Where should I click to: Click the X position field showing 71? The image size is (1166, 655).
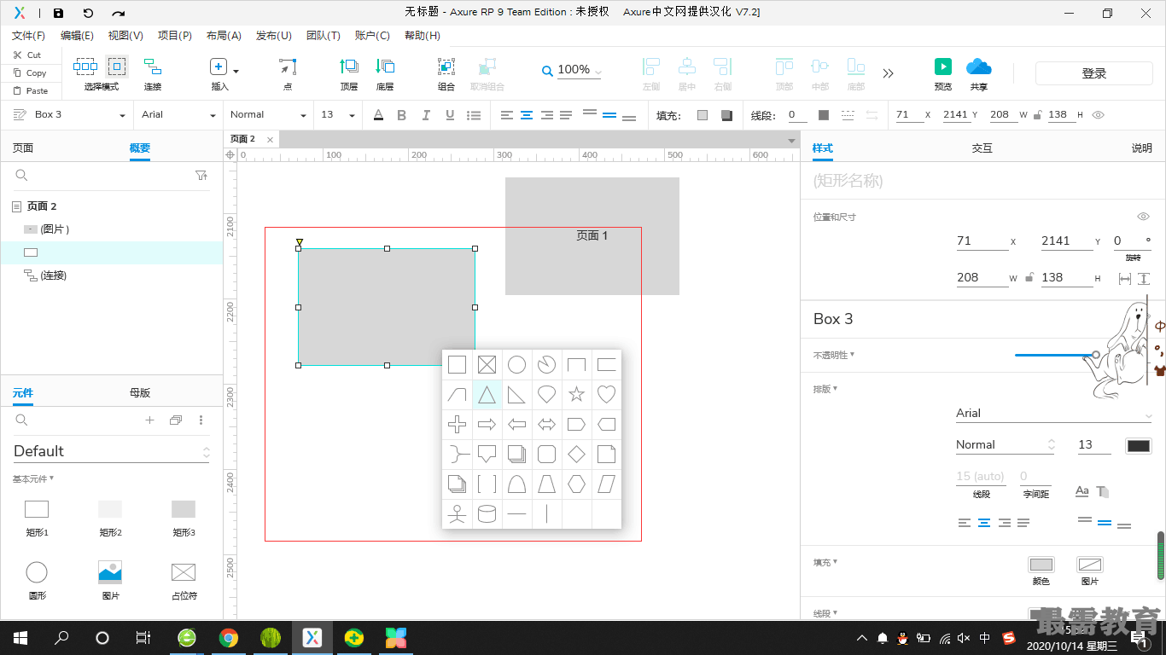[x=982, y=241]
